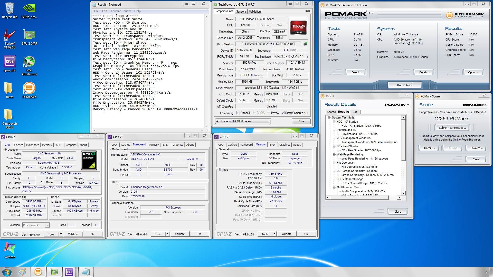Screen dimensions: 493x277
Task: Click the Bus Interface question mark icon
Action: click(307, 56)
